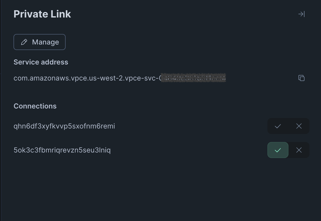Copy the service address to clipboard
Image resolution: width=321 pixels, height=221 pixels.
[x=301, y=78]
